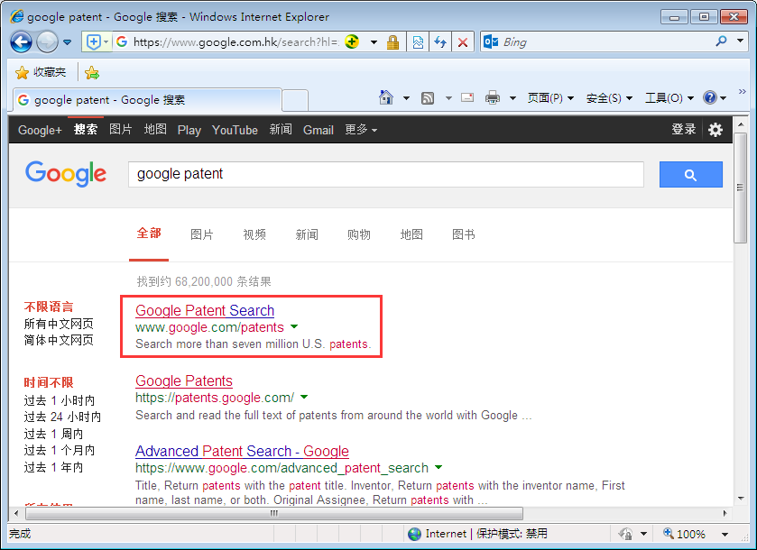Image resolution: width=757 pixels, height=550 pixels.
Task: Click Add to Favorites Bar star icon
Action: pyautogui.click(x=92, y=73)
